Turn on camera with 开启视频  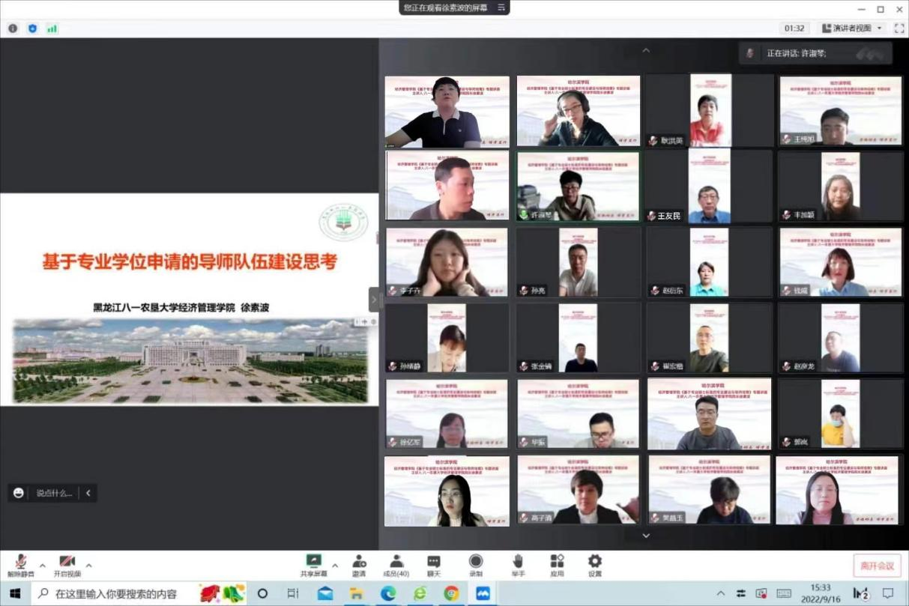click(67, 565)
